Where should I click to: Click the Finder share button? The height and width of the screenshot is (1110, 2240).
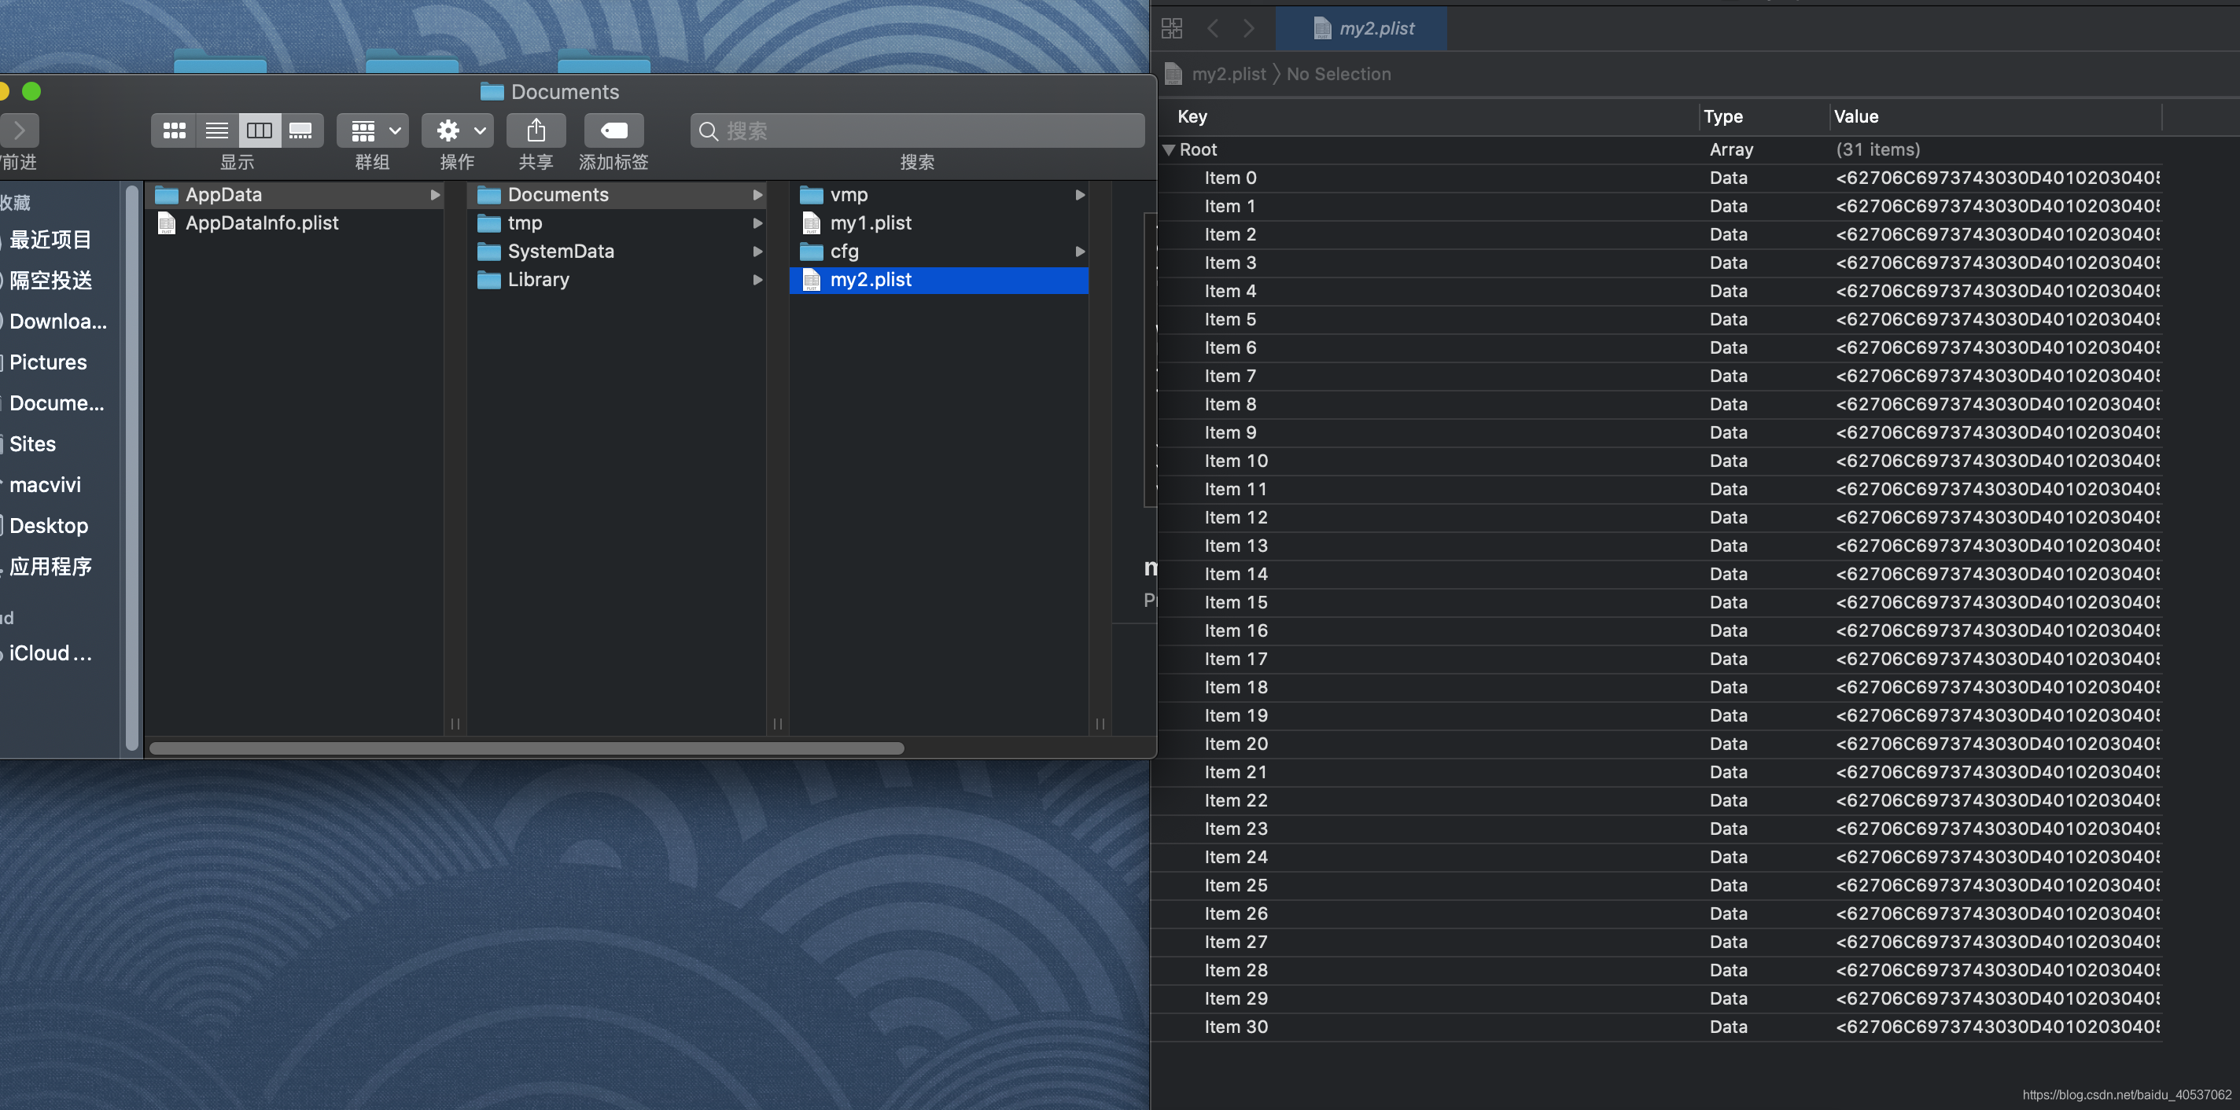(x=536, y=130)
